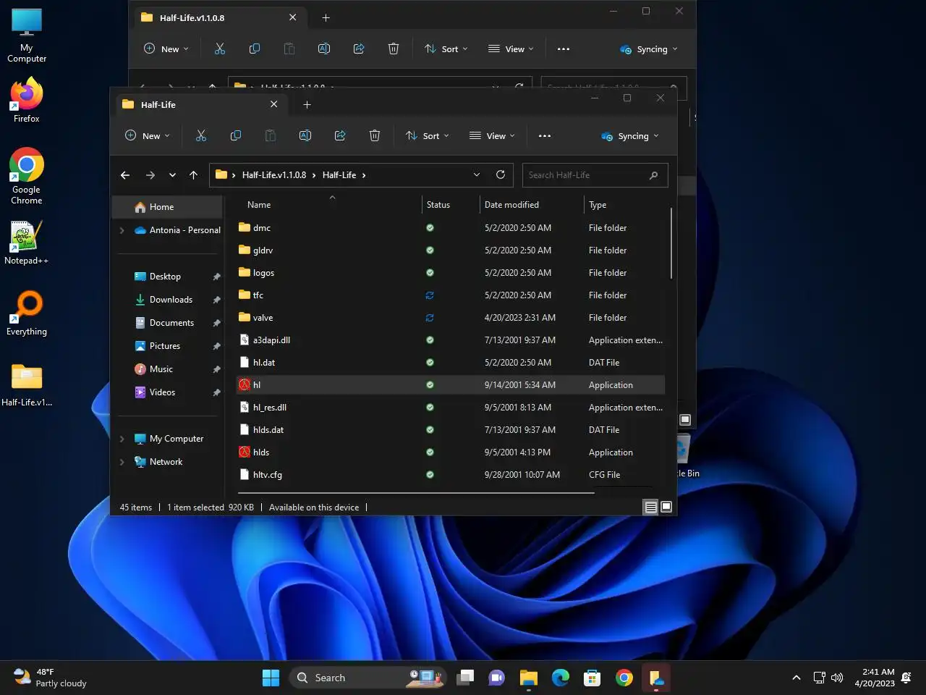
Task: Open Google Chrome desktop shortcut
Action: (27, 177)
